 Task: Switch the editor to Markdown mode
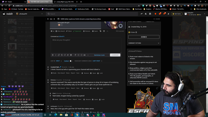(x=99, y=55)
